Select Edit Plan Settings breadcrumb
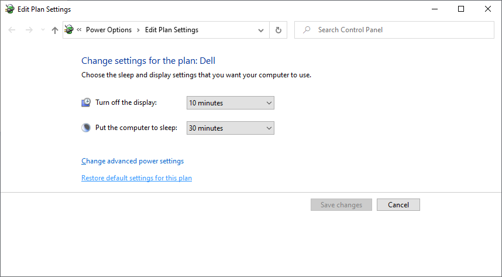Viewport: 502px width, 277px height. (171, 30)
